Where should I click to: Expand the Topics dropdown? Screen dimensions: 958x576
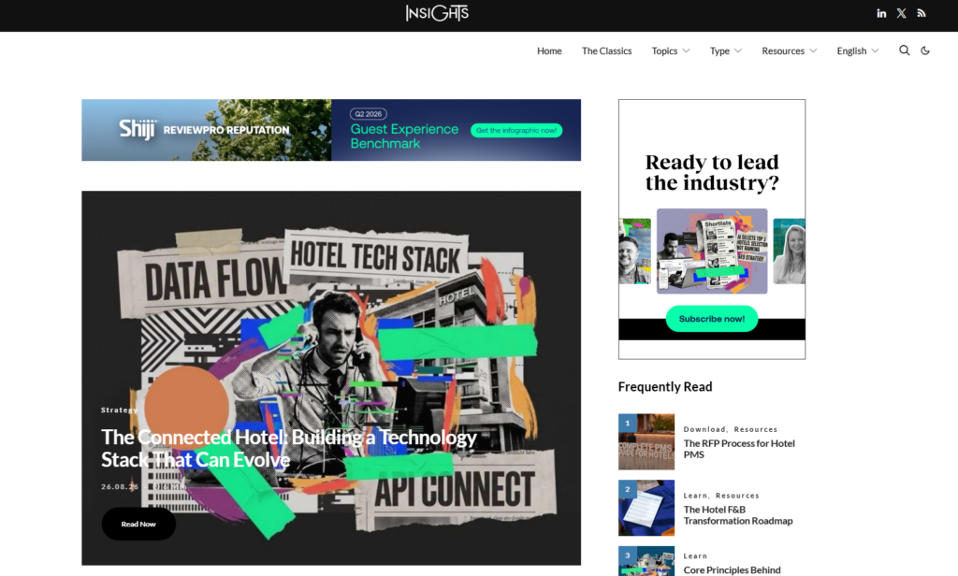[670, 50]
